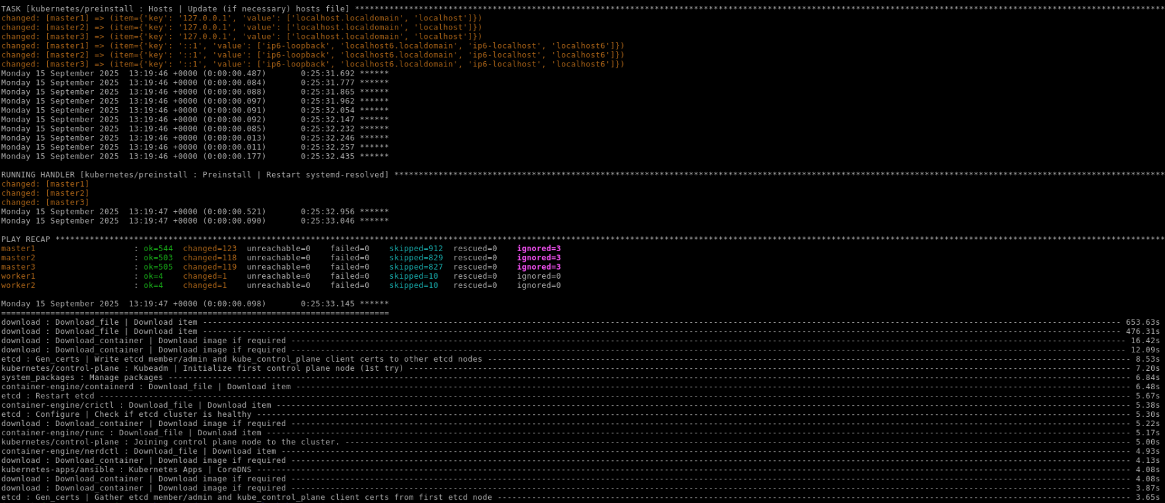Click elapsed time '0:25:32.257'
Viewport: 1165px width, 503px height.
[x=327, y=147]
